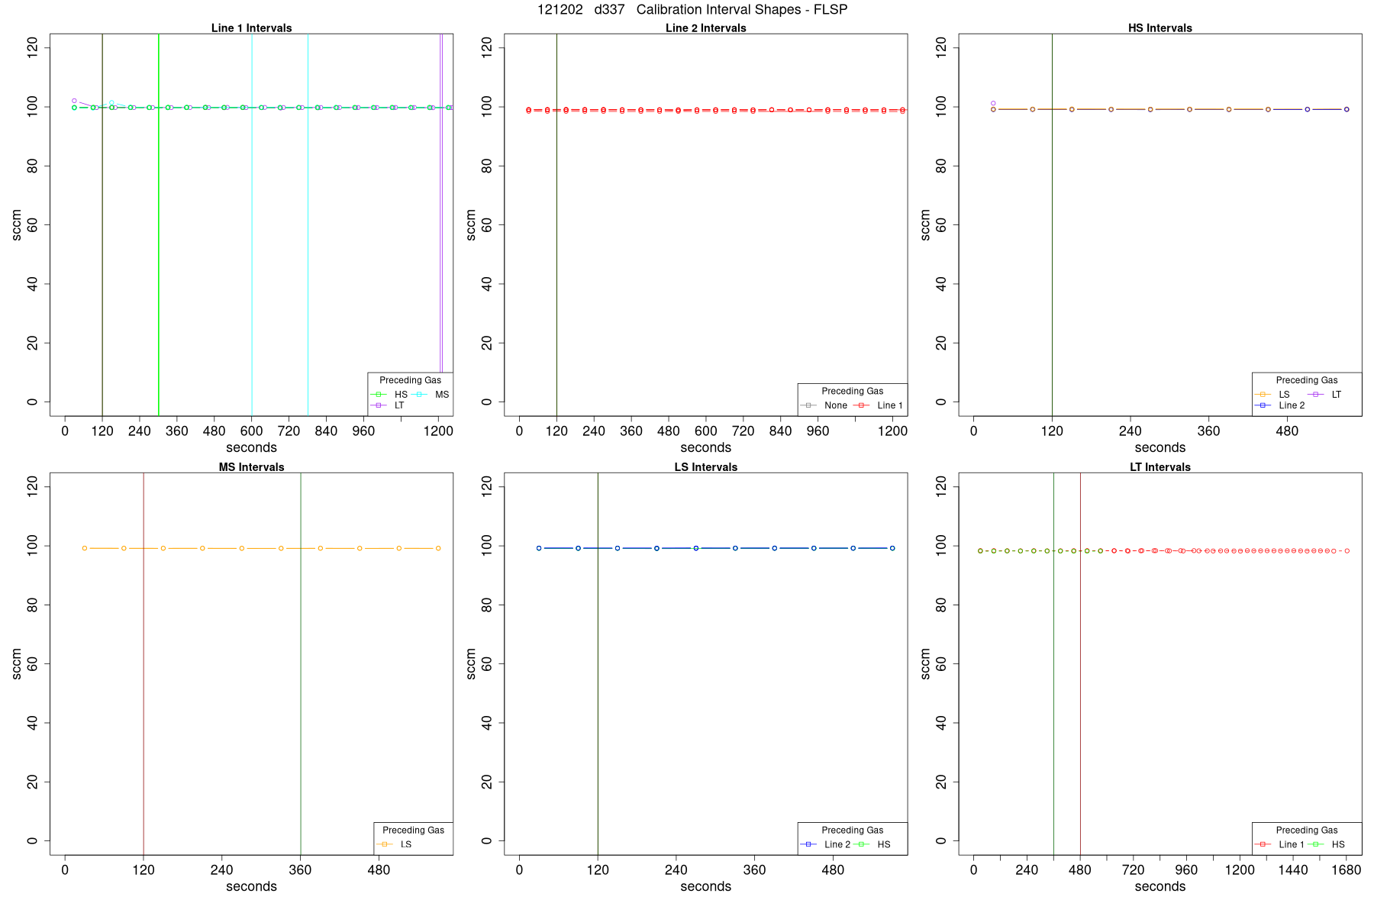Click the red vertical line in MS Intervals plot
1374x916 pixels.
coord(144,663)
